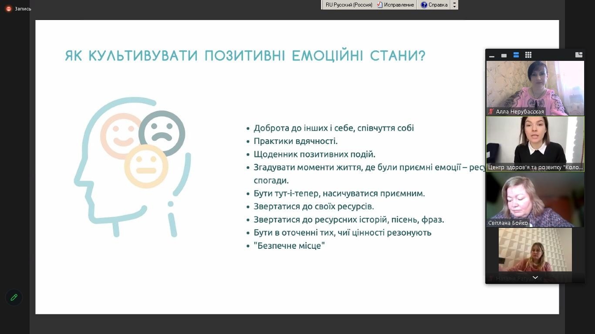
Task: Click the red recording indicator icon
Action: pyautogui.click(x=9, y=9)
